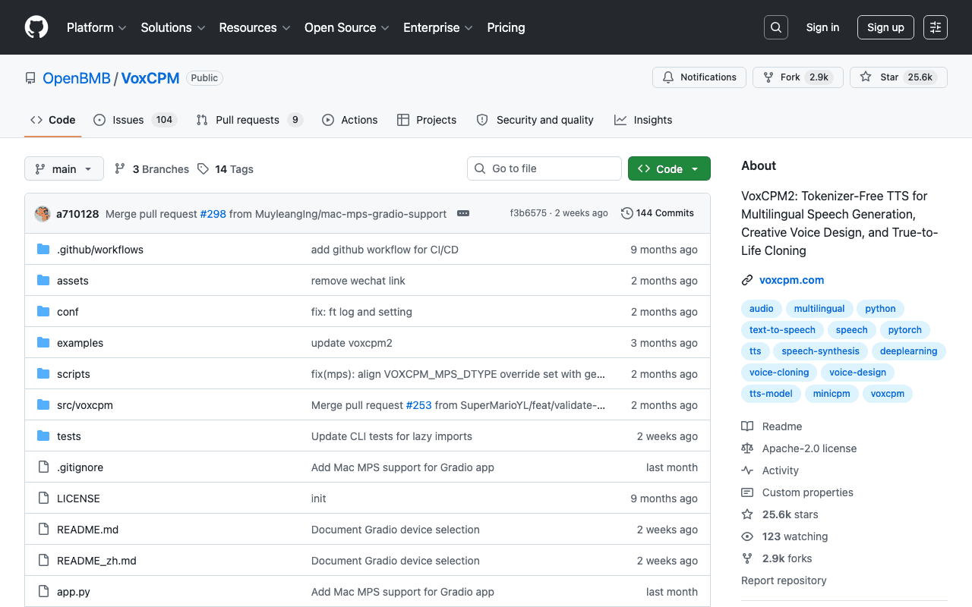The width and height of the screenshot is (972, 607).
Task: Switch to the Code tab
Action: [53, 120]
